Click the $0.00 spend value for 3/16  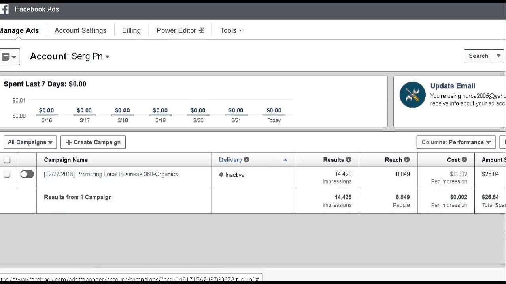(x=46, y=110)
